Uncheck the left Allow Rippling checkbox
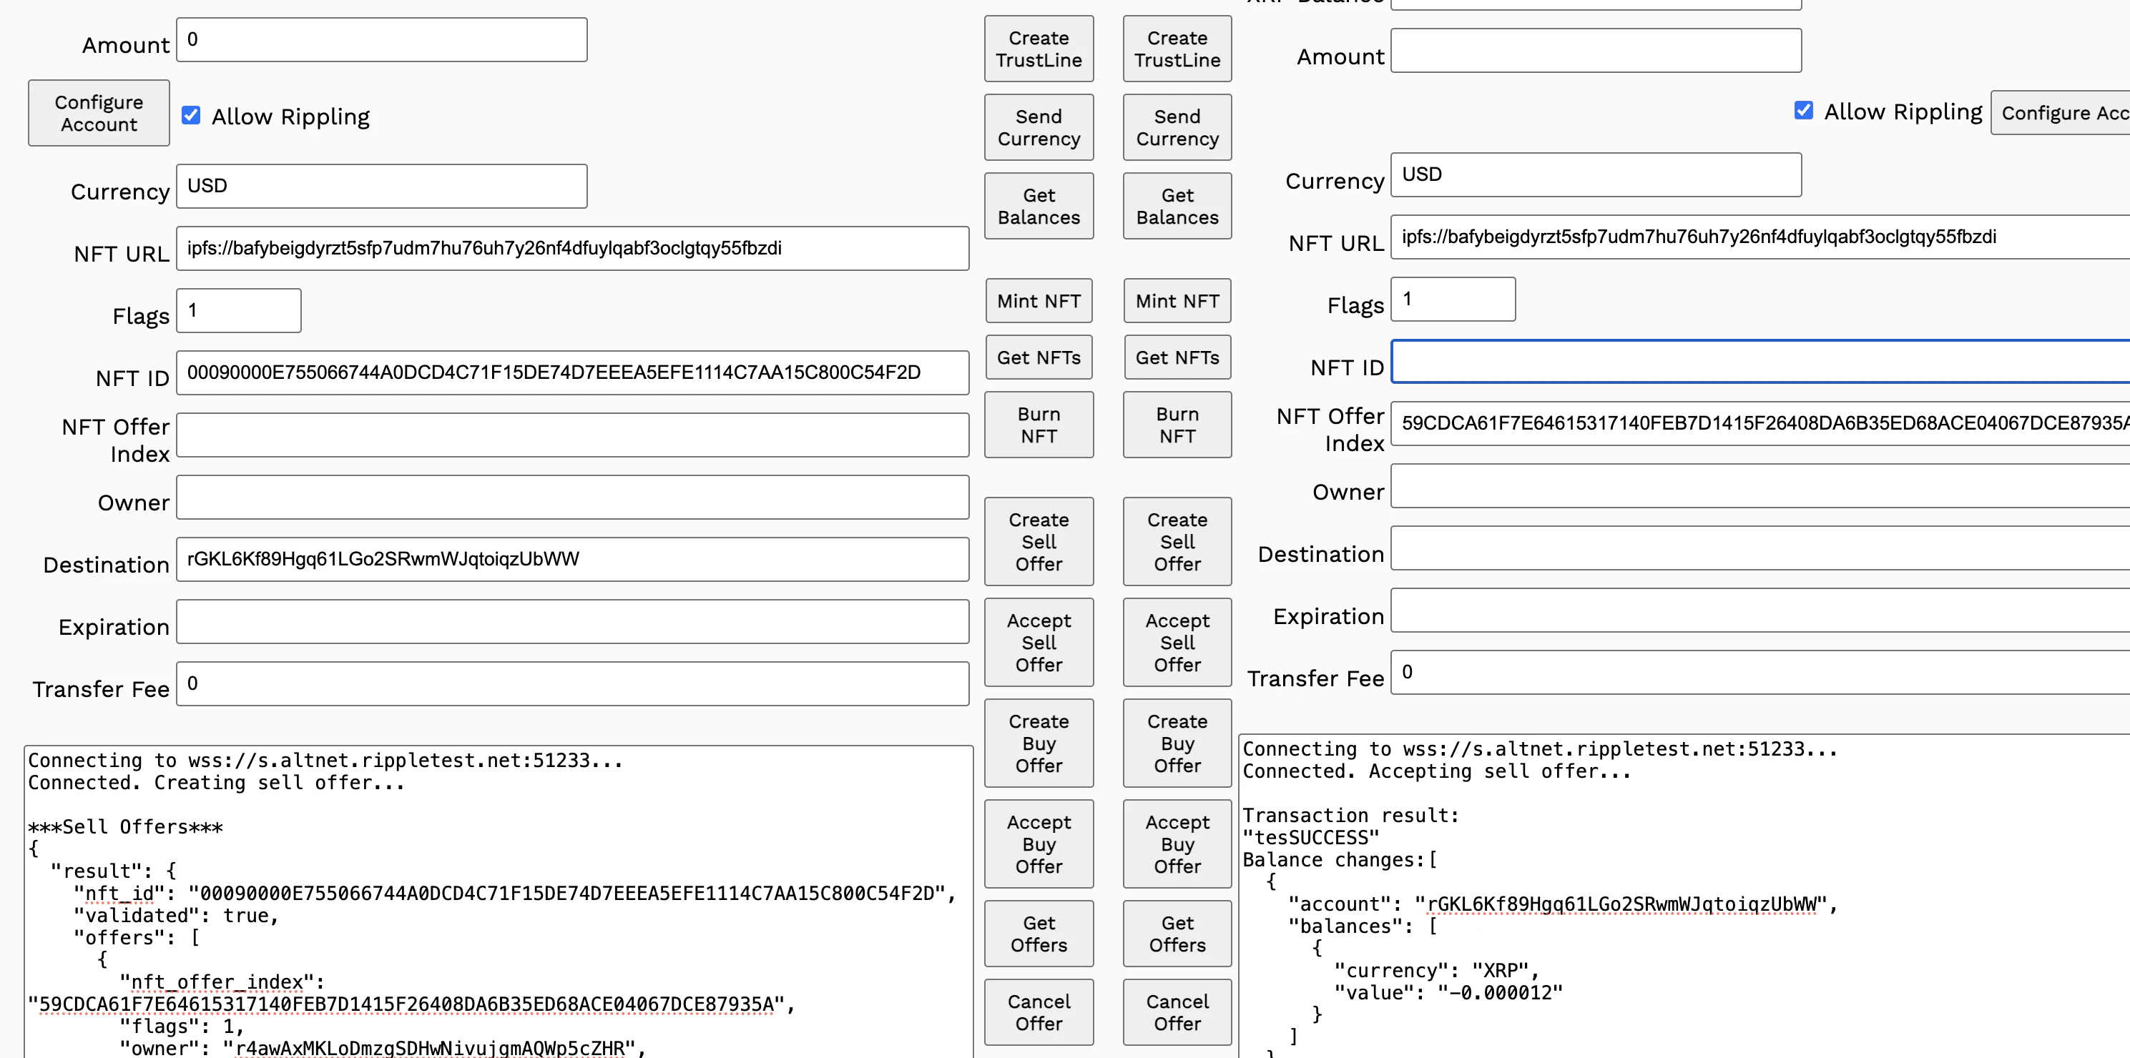 [x=191, y=115]
